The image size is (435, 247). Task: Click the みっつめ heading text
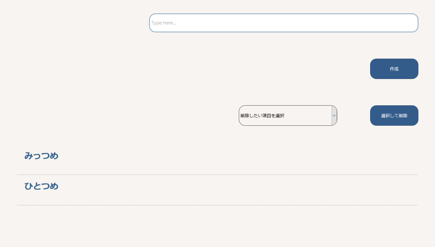pyautogui.click(x=42, y=156)
